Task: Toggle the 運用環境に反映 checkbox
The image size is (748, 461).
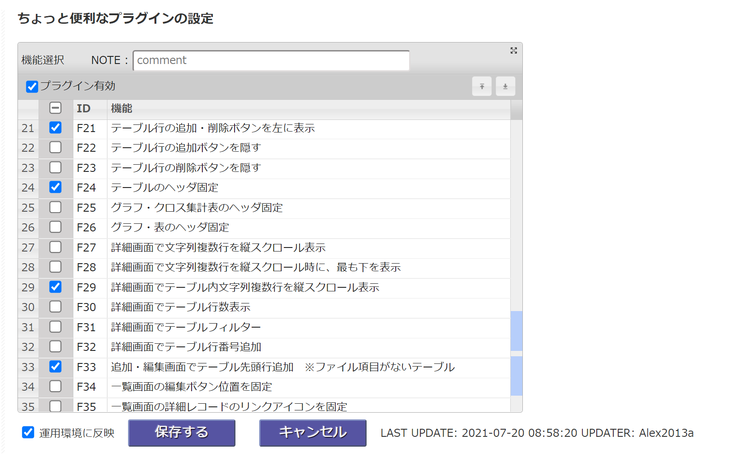Action: pos(28,432)
